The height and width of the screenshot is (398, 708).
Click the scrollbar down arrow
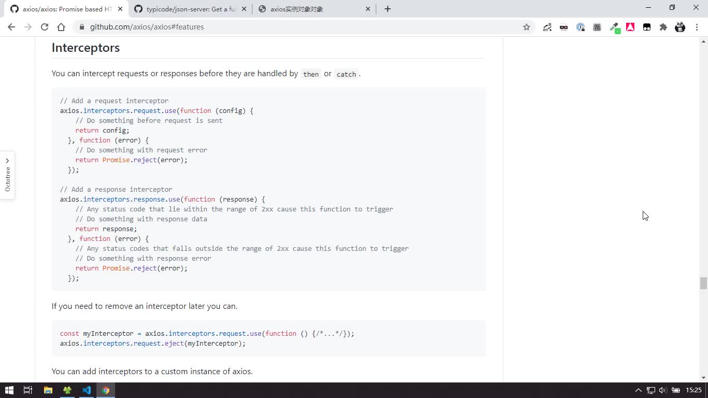[x=703, y=378]
